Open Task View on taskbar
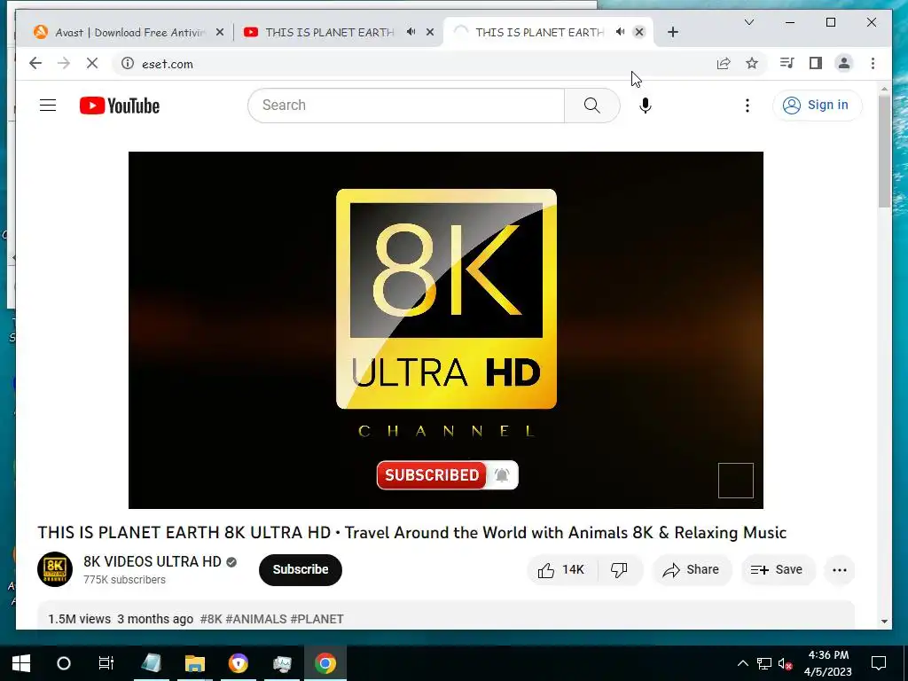Screen dimensions: 908x681 (x=106, y=663)
